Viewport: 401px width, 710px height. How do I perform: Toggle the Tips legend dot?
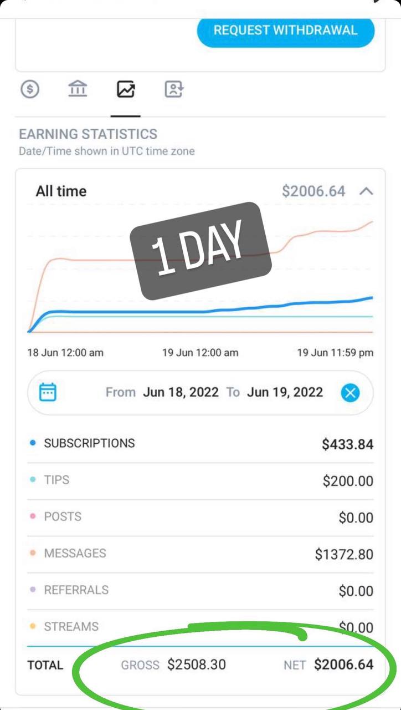[x=33, y=480]
